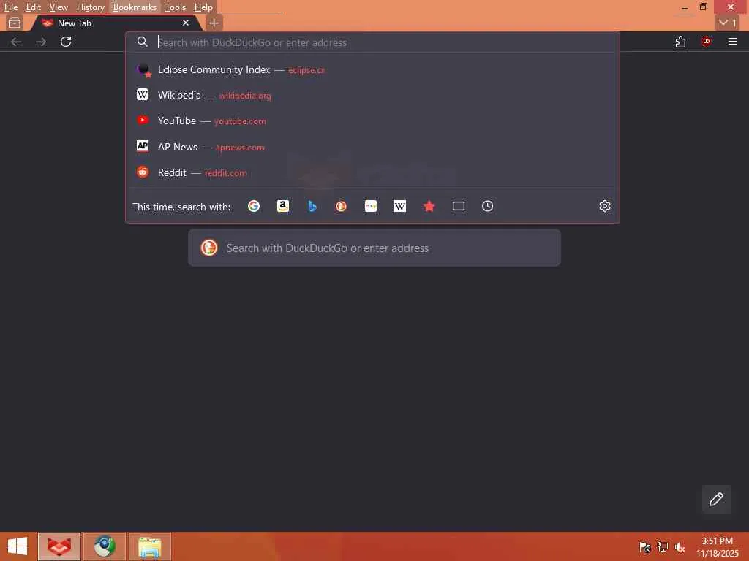This screenshot has height=561, width=749.
Task: Open search settings gear icon
Action: point(605,206)
